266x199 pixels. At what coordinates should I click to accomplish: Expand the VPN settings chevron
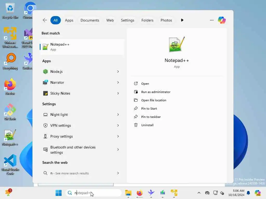coord(118,125)
